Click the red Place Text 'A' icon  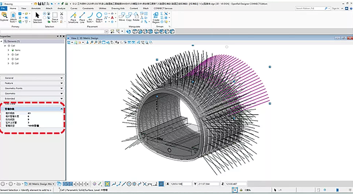tap(112, 17)
